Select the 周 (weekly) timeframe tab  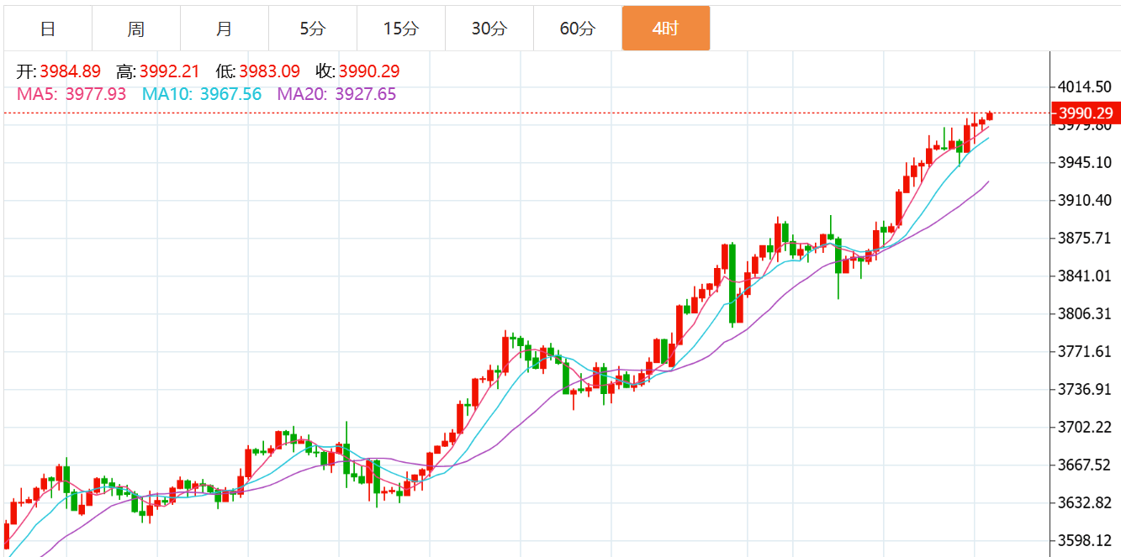[x=136, y=29]
